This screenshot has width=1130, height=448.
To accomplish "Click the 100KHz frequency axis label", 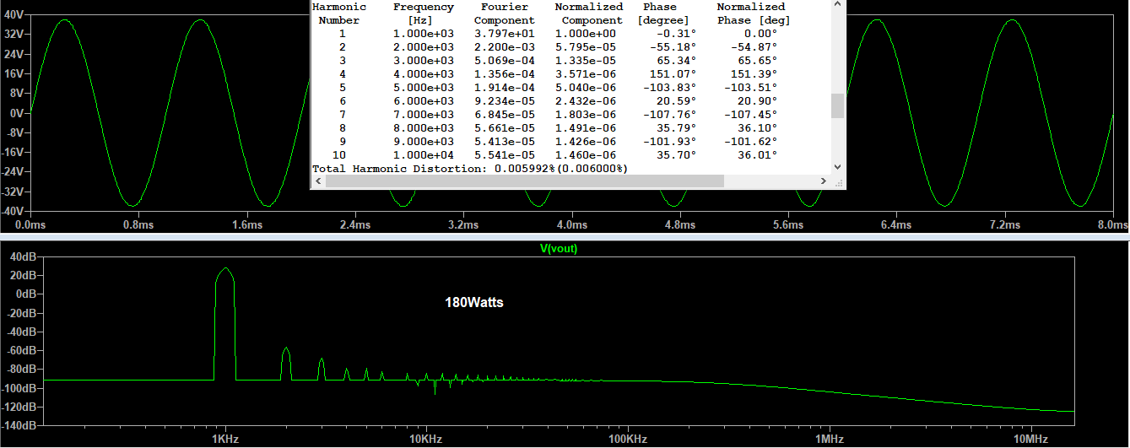I will pos(627,440).
